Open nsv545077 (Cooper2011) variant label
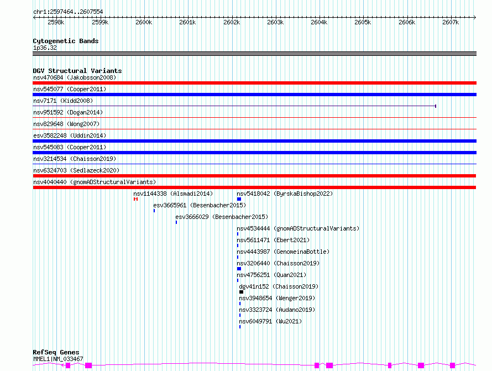 coord(70,89)
